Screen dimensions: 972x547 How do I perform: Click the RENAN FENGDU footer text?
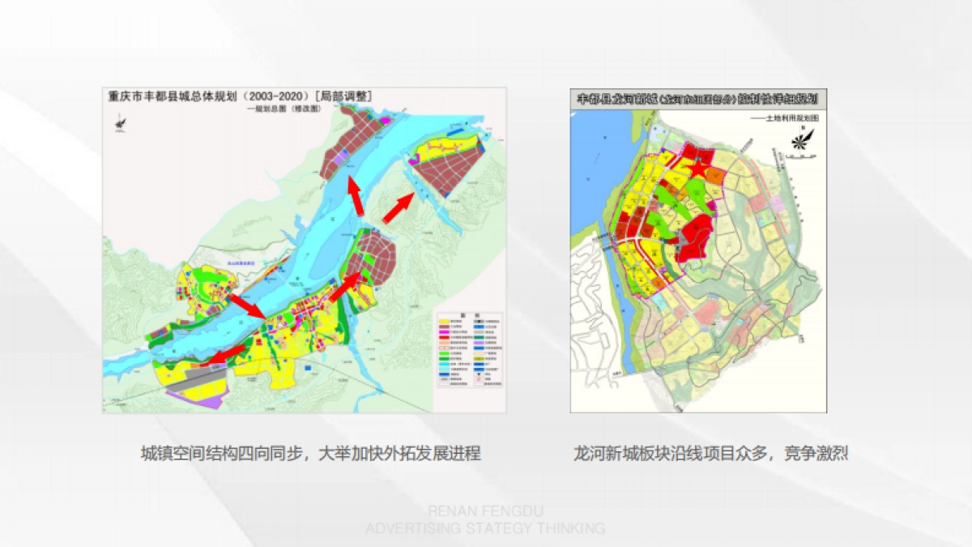point(484,511)
